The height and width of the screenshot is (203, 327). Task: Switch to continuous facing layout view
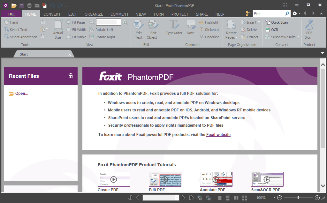tap(244, 198)
